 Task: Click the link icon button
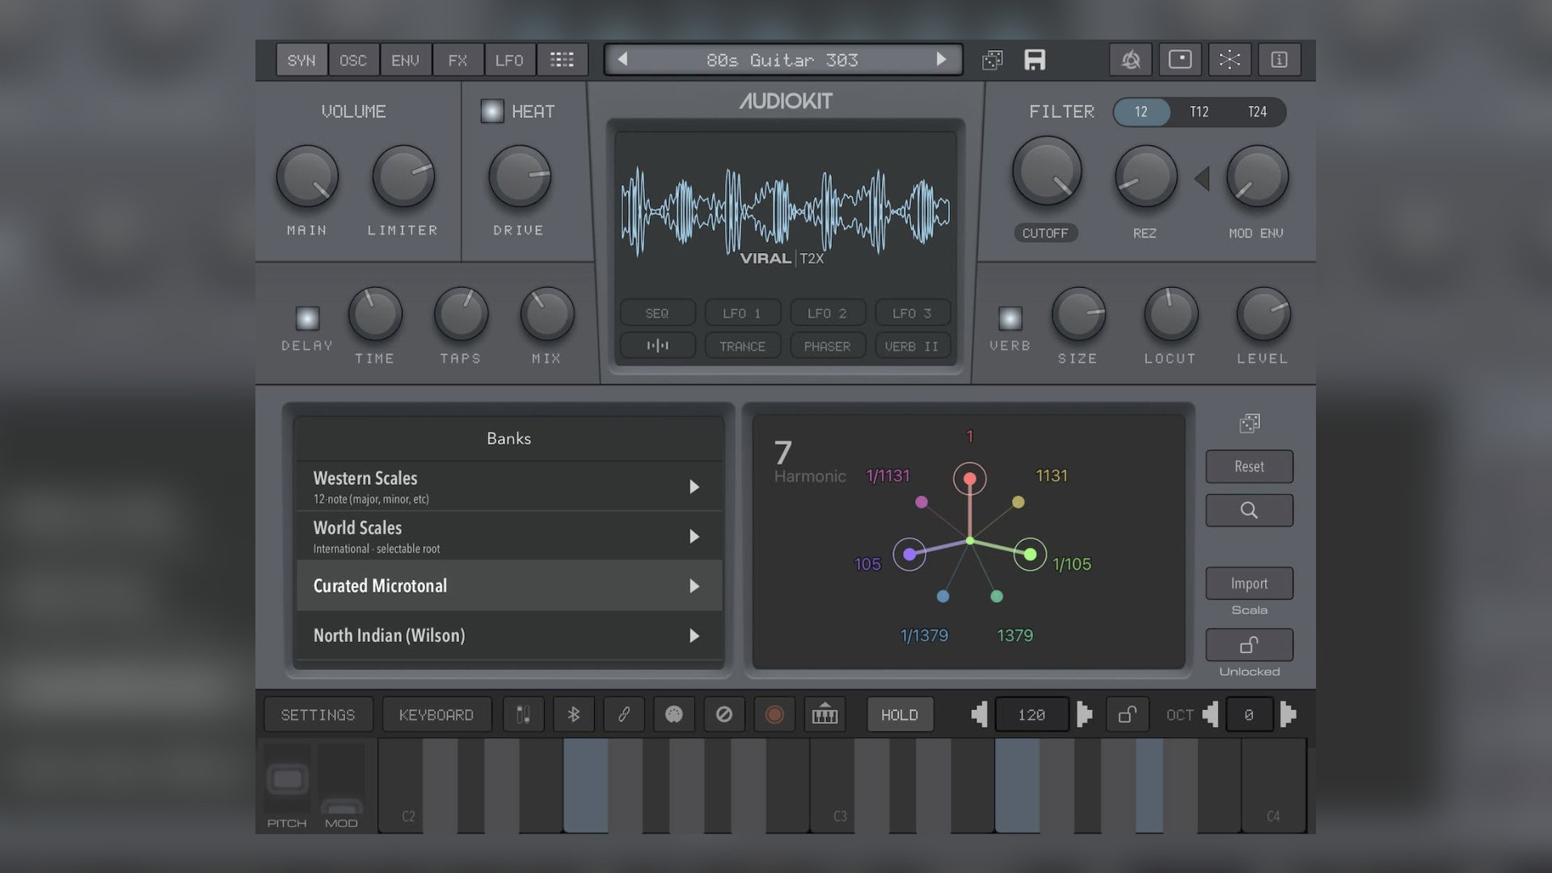624,715
